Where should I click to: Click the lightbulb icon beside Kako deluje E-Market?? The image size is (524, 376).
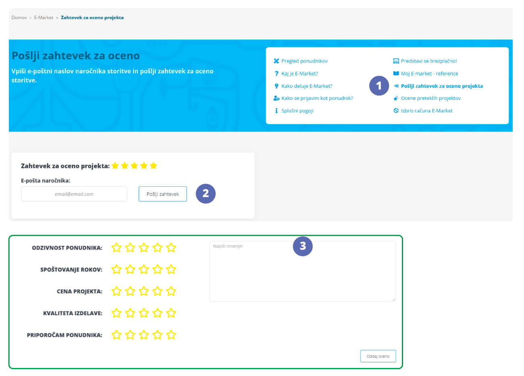[276, 86]
